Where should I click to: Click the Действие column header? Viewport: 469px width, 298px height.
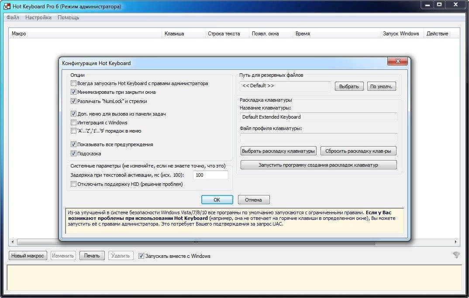coord(441,34)
